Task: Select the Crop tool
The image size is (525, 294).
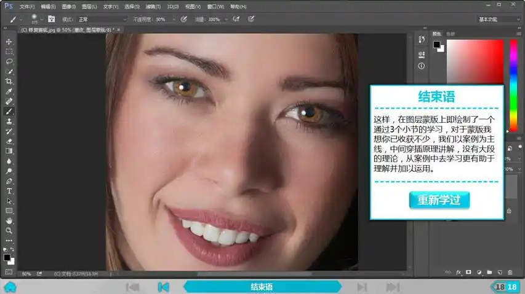Action: [9, 82]
